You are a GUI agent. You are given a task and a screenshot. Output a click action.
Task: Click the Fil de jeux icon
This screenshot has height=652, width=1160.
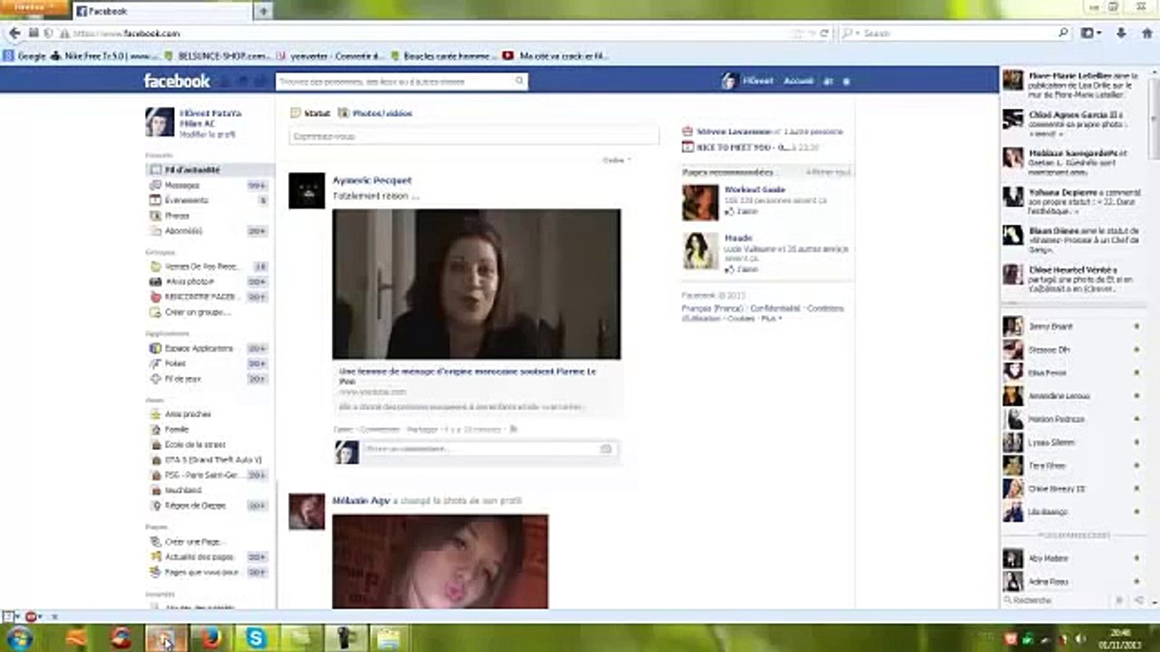(x=156, y=379)
